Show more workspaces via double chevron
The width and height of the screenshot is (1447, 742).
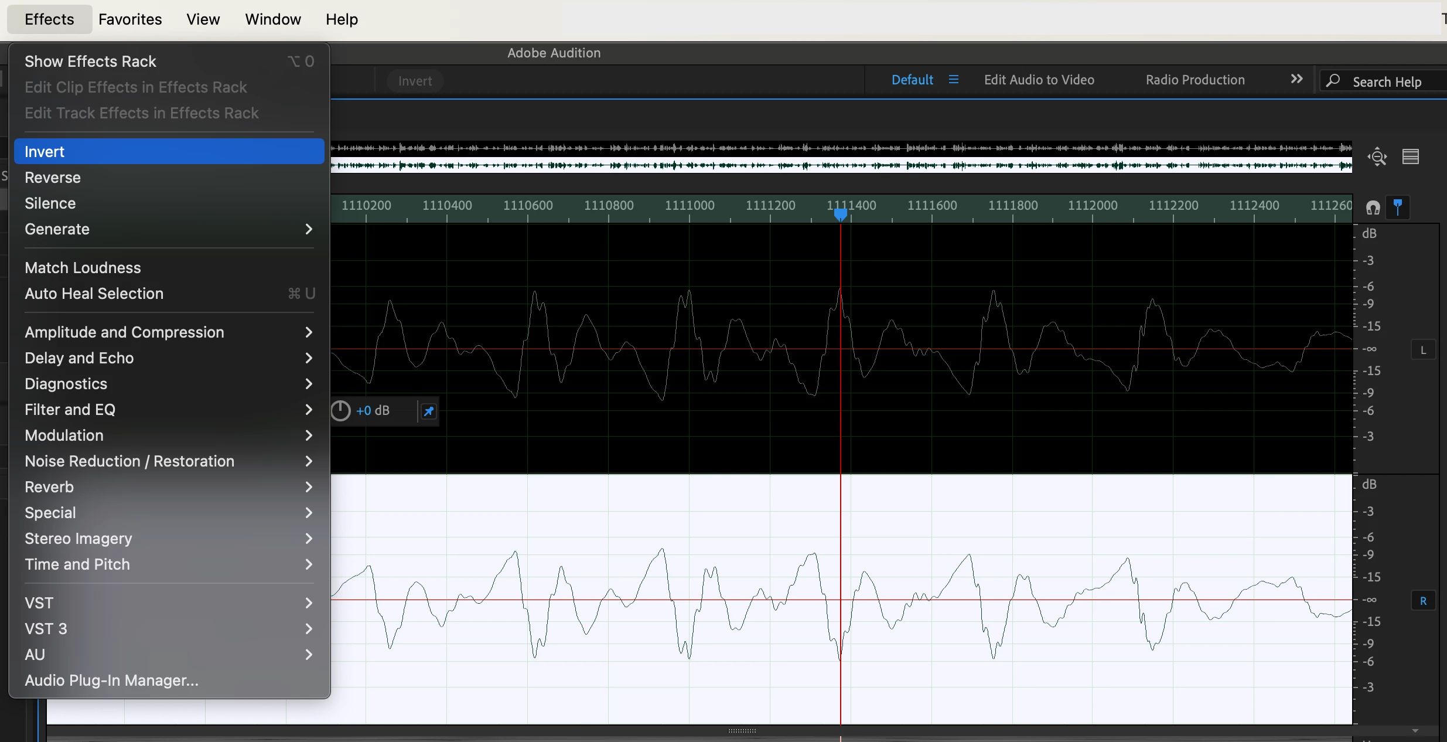(x=1296, y=79)
